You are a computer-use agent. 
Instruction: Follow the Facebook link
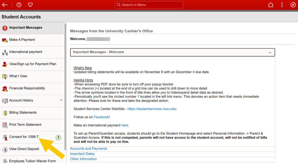tap(101, 117)
